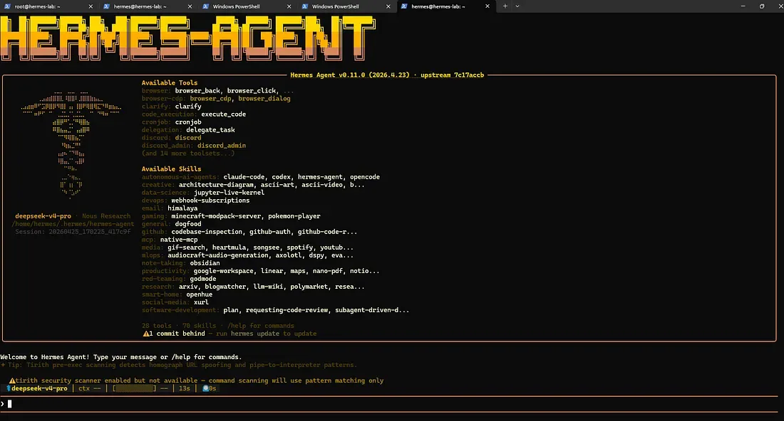Click 'delegate_task' tool name
The image size is (784, 421).
pos(210,129)
